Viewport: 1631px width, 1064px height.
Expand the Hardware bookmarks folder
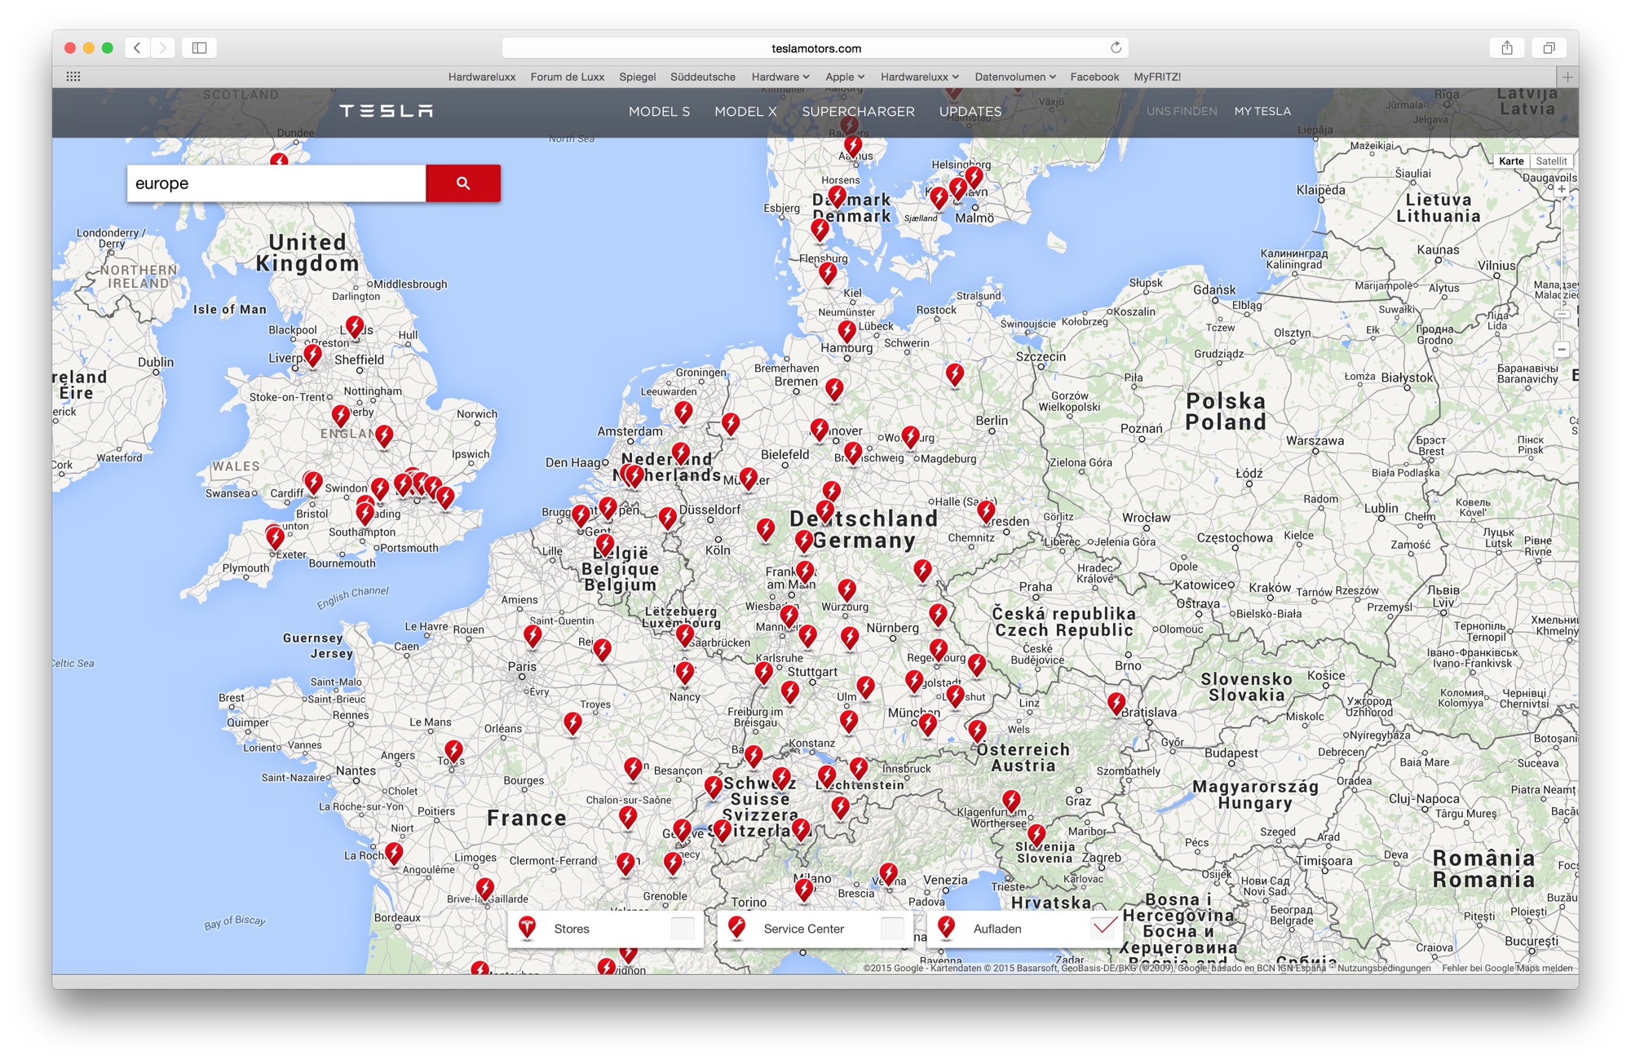(x=780, y=77)
